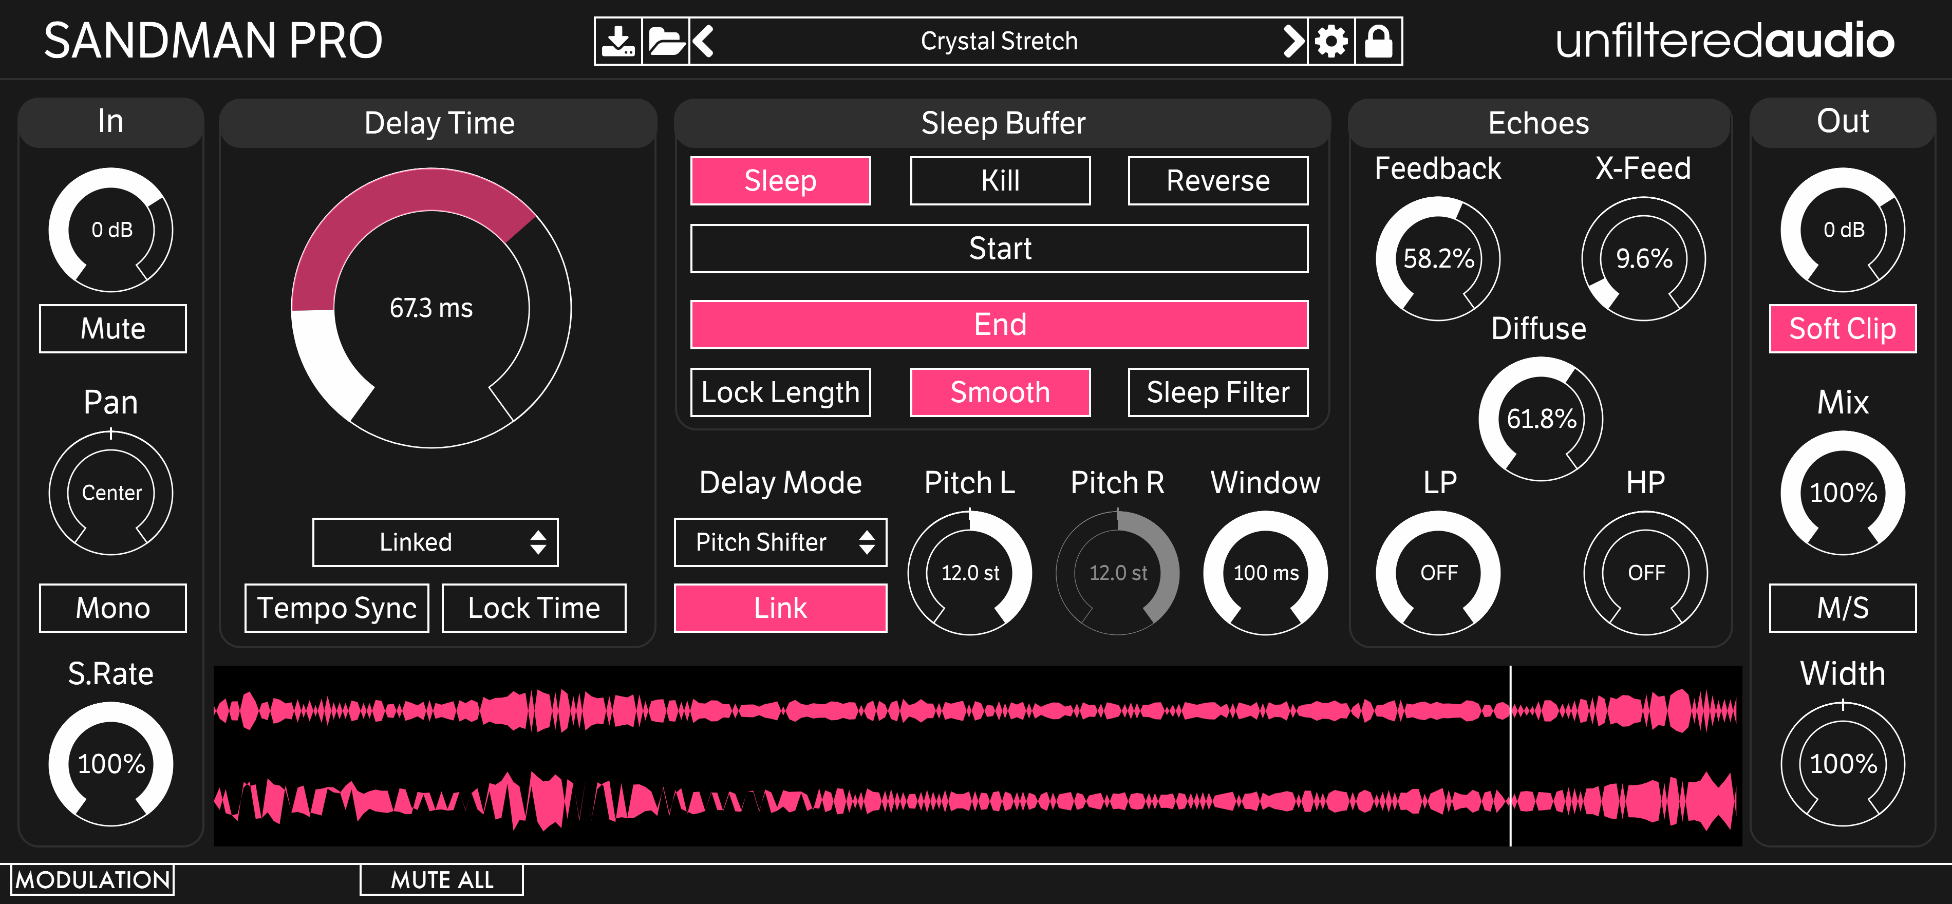The width and height of the screenshot is (1952, 904).
Task: Enable the Mono input toggle
Action: tap(113, 608)
